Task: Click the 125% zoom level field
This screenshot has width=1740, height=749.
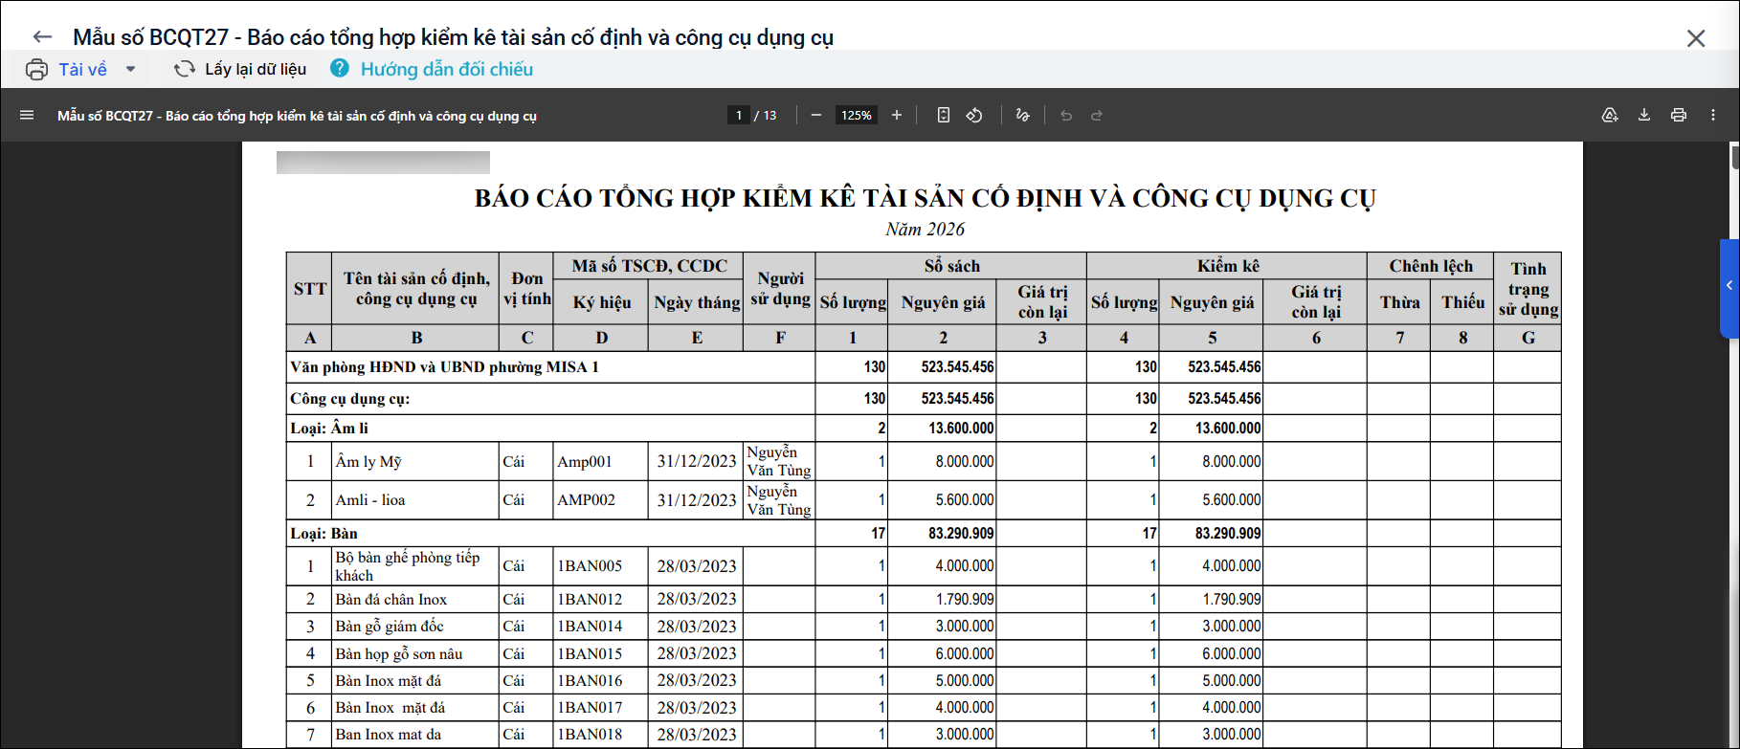Action: [857, 115]
